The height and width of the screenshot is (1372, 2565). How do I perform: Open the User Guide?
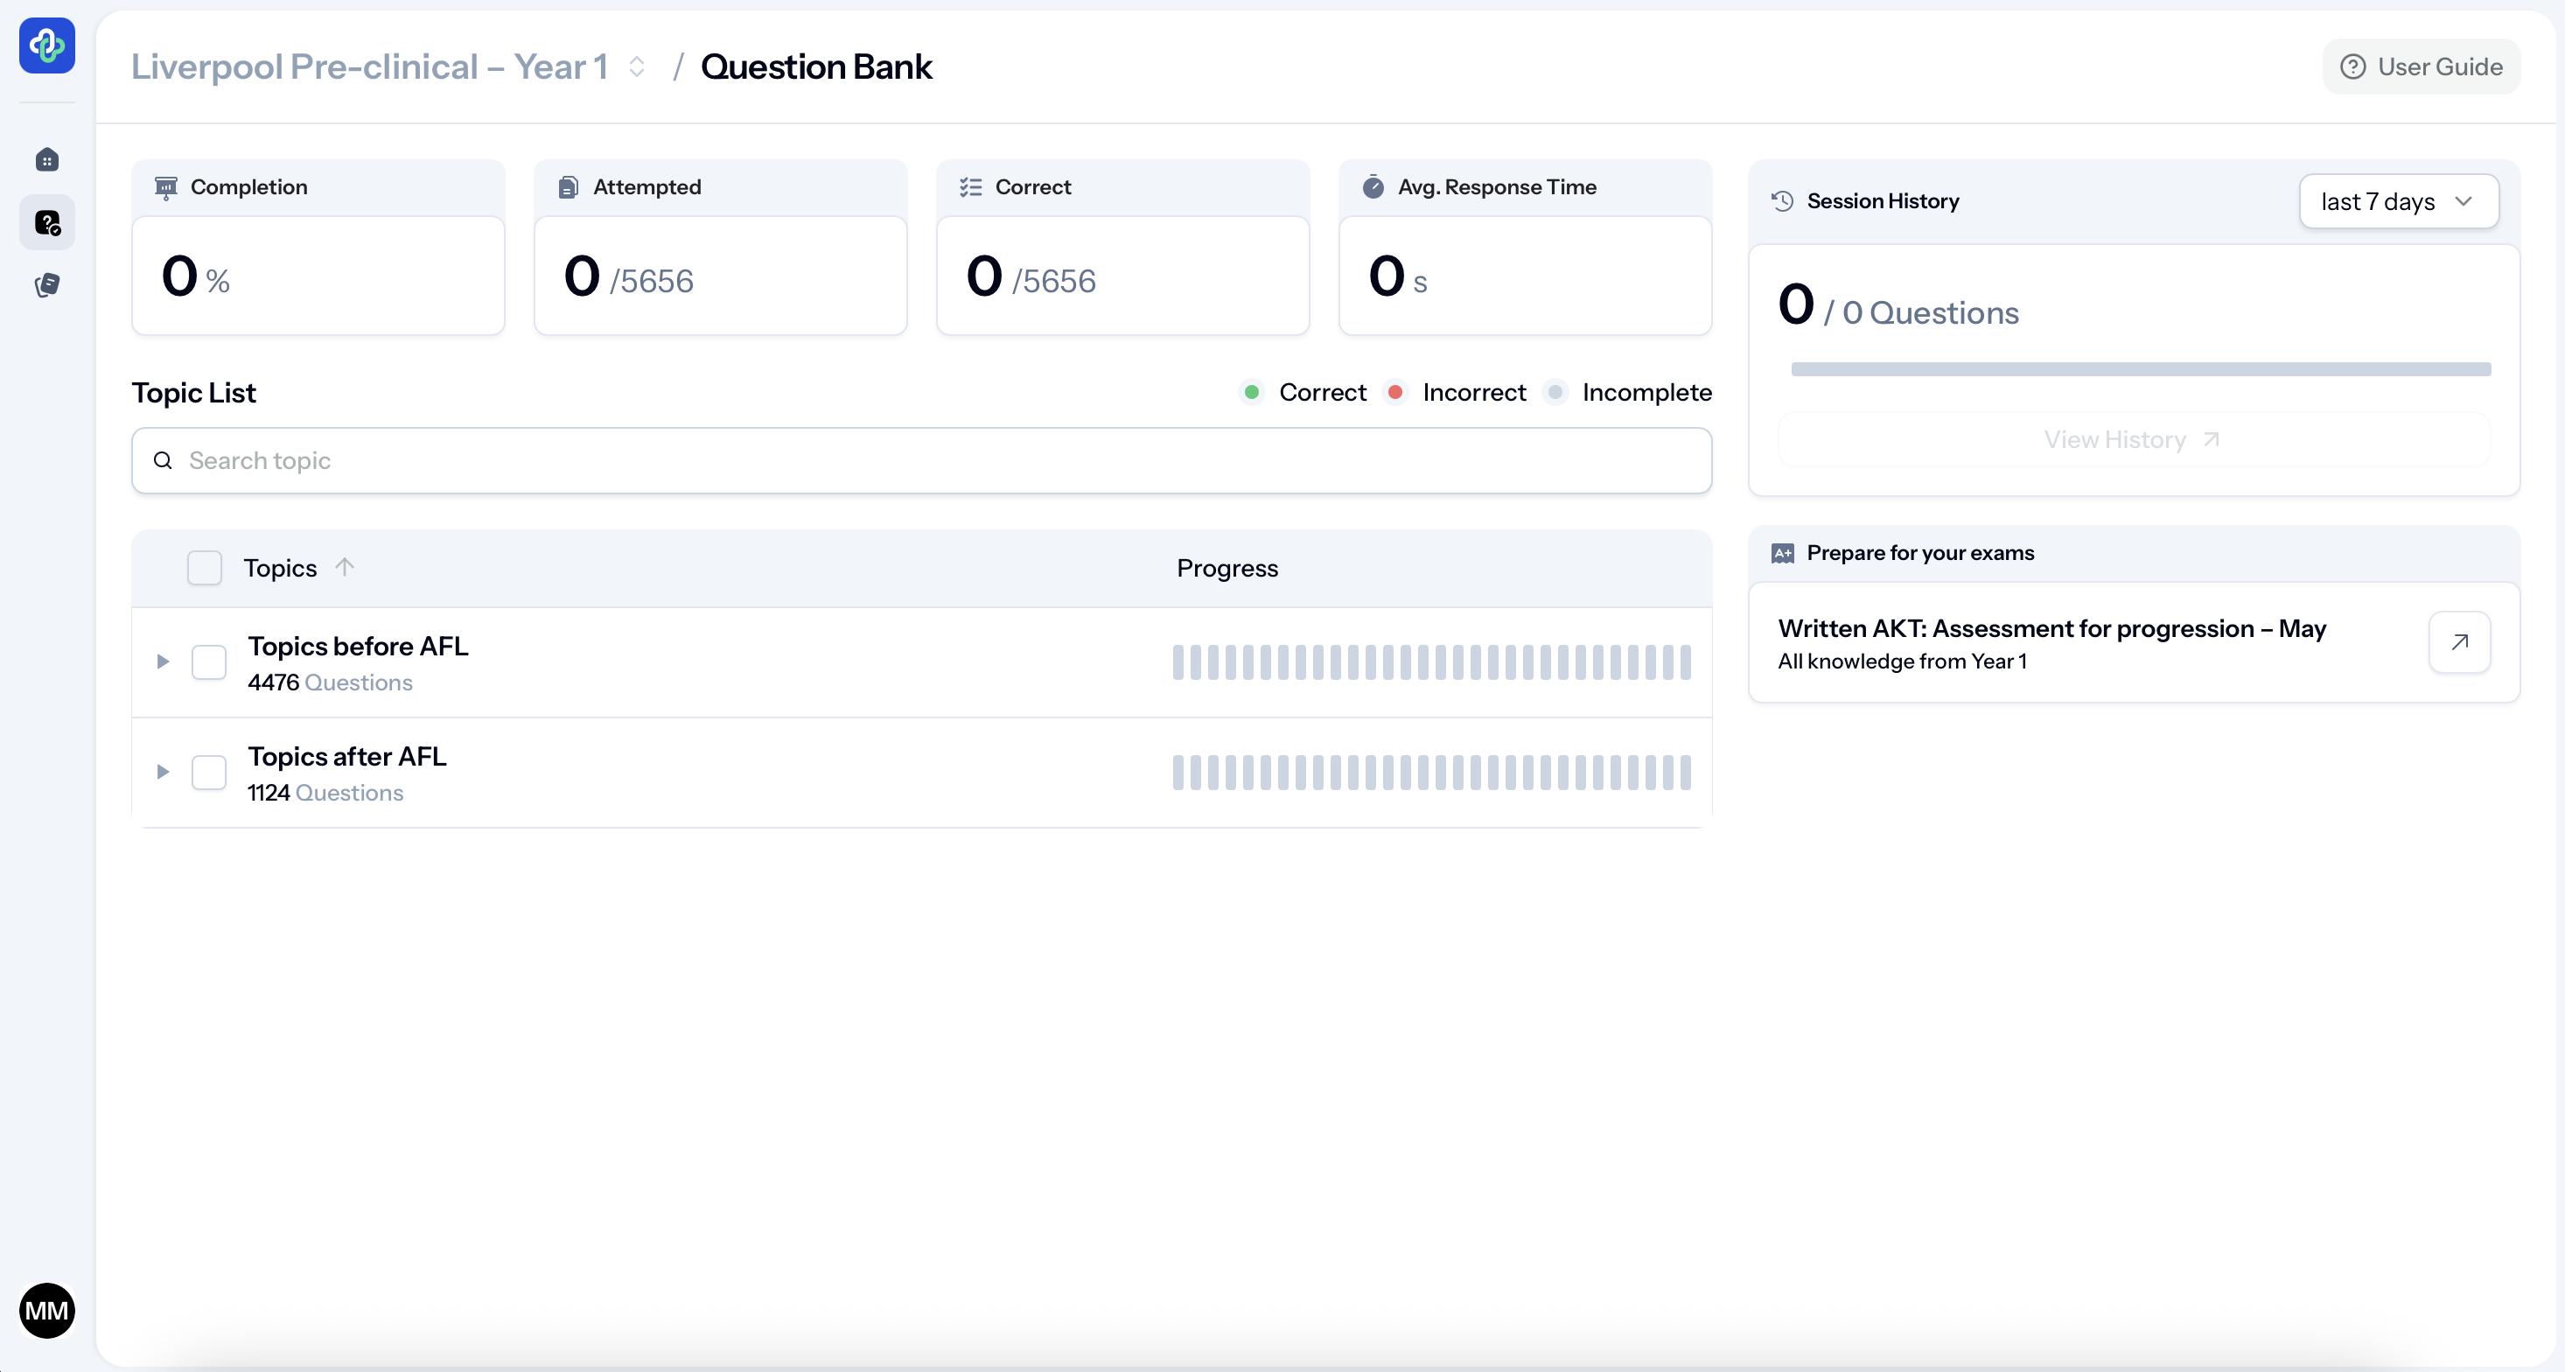pos(2422,66)
